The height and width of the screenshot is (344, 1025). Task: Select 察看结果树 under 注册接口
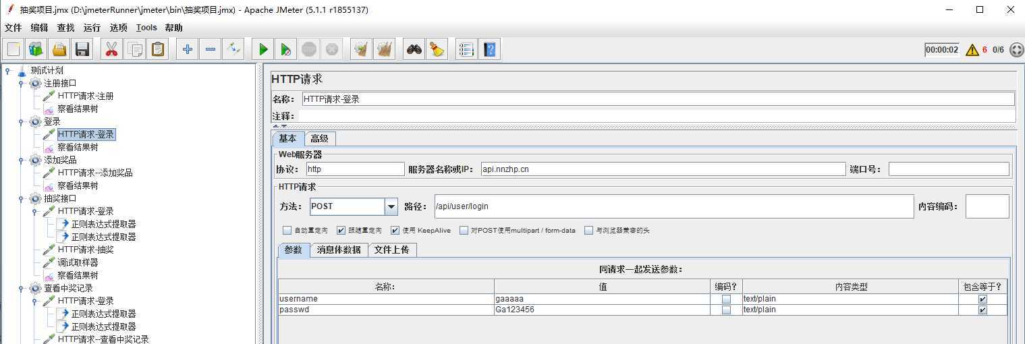(x=78, y=109)
